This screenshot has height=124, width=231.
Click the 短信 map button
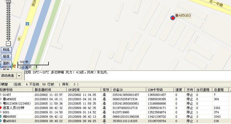pyautogui.click(x=6, y=57)
